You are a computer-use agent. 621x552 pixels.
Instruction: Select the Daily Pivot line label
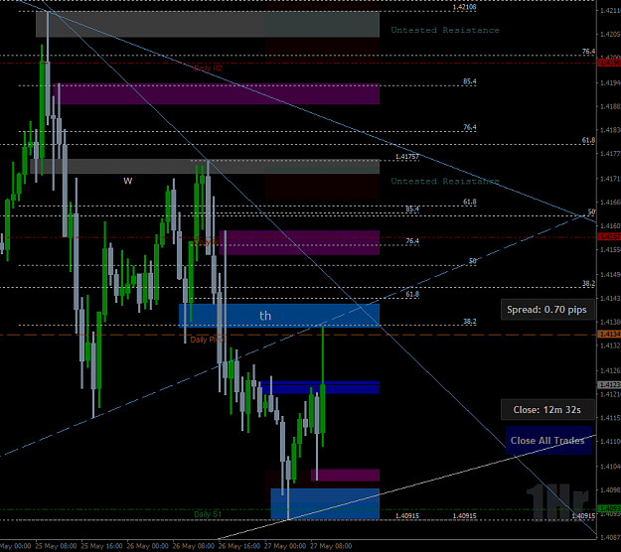[x=208, y=340]
